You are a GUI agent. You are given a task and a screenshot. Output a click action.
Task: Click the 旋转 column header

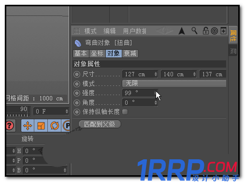pyautogui.click(x=28, y=139)
